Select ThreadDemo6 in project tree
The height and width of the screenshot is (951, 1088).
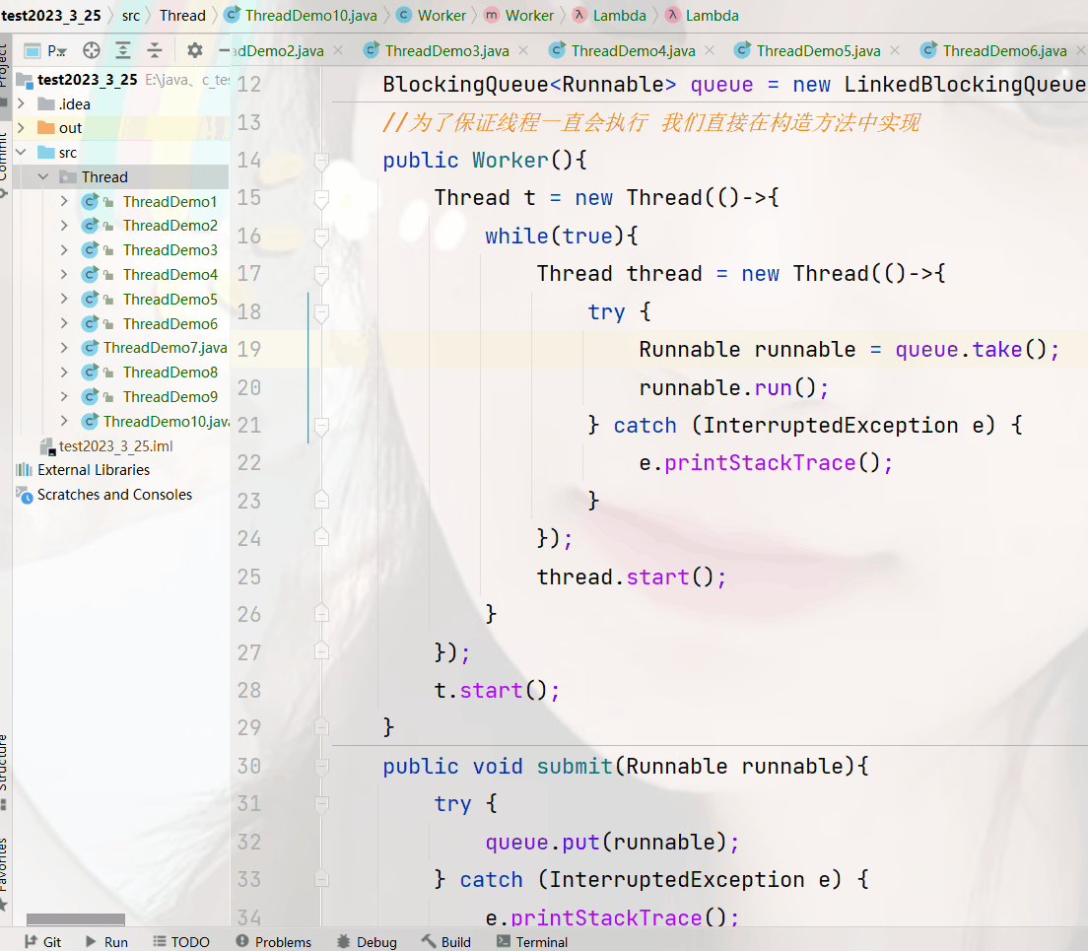tap(170, 324)
